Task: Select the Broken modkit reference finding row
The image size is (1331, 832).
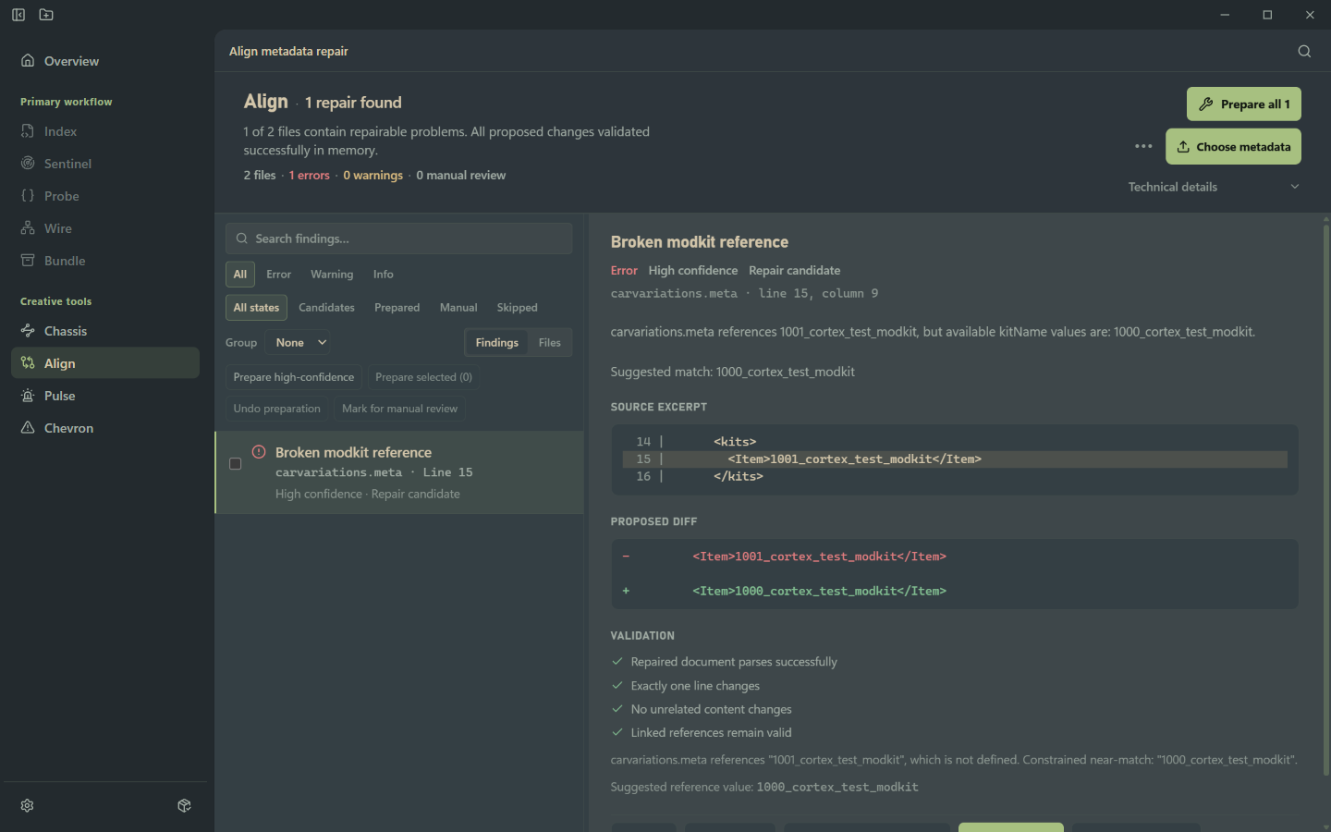Action: 399,472
